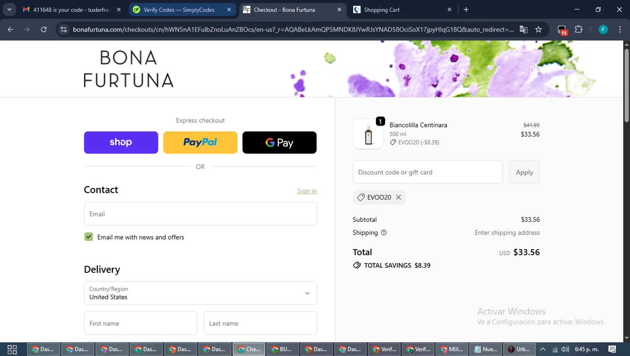Click the Biancolilla Centinara product name
The height and width of the screenshot is (356, 630).
coord(418,125)
